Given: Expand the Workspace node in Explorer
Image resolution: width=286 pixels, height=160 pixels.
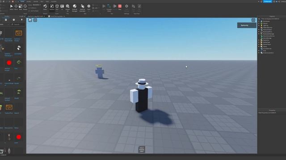Looking at the screenshot, I should (x=259, y=21).
